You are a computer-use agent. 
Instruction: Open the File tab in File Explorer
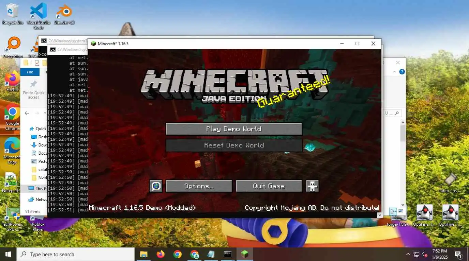(30, 72)
